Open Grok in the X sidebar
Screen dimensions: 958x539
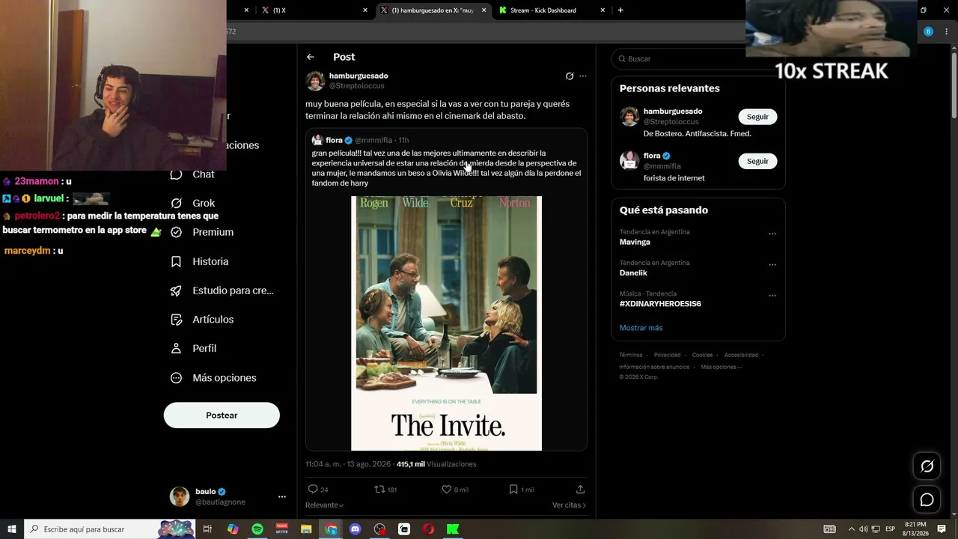click(x=193, y=203)
